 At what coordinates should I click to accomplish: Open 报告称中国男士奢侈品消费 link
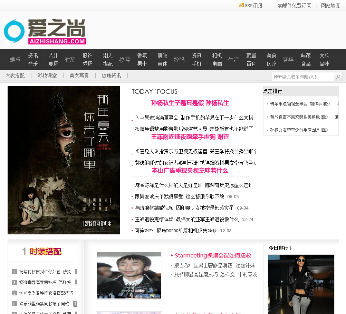pyautogui.click(x=203, y=265)
